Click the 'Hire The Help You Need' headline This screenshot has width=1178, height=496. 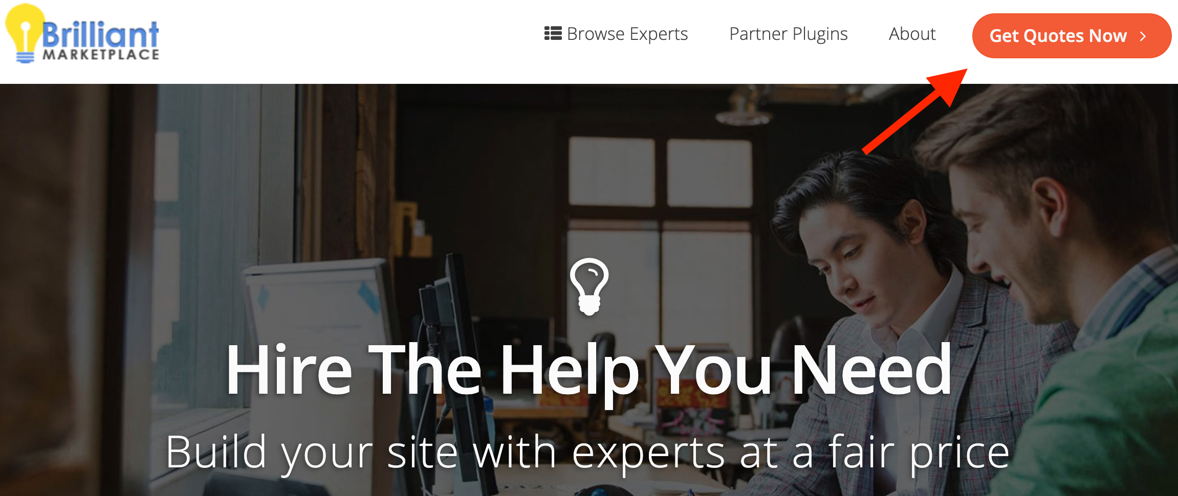pos(589,369)
